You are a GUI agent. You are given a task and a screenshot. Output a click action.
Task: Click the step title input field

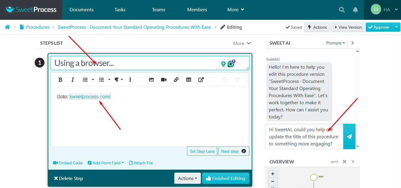pyautogui.click(x=150, y=63)
